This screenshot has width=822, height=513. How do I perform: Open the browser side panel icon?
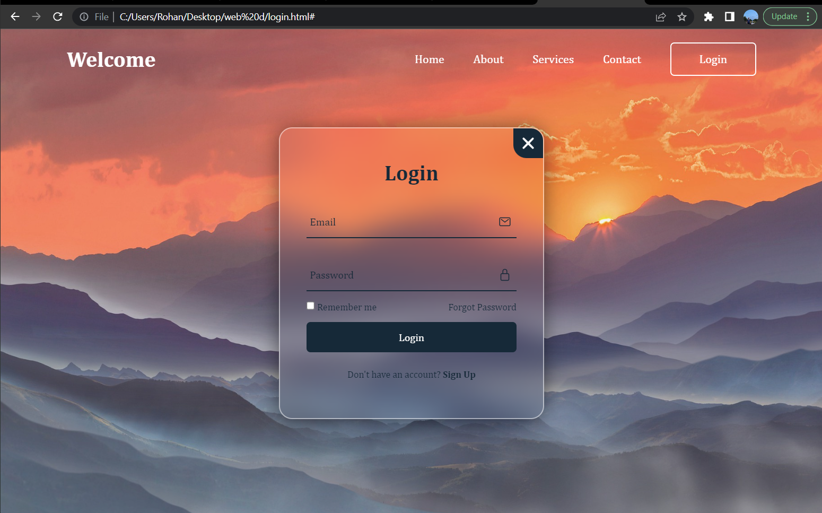730,17
